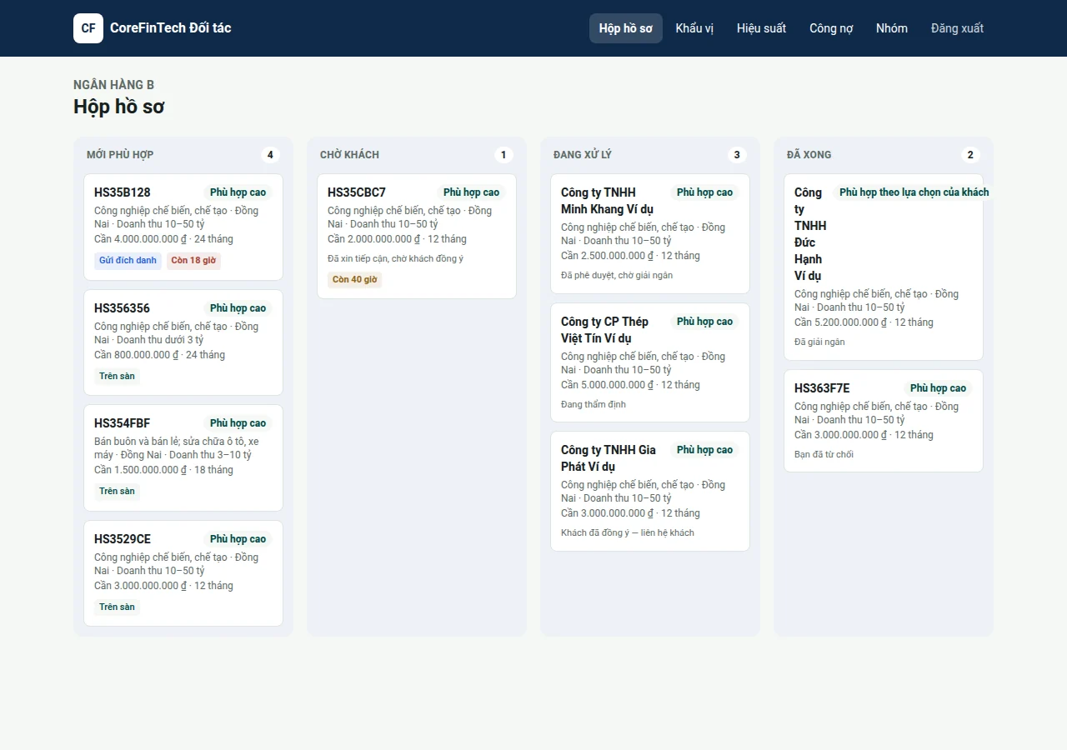Click the Còn 18 giờ badge

(193, 261)
